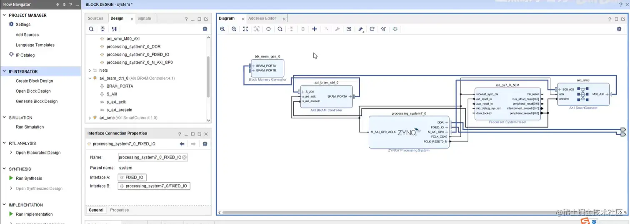Select the Diagram tab

tap(227, 18)
